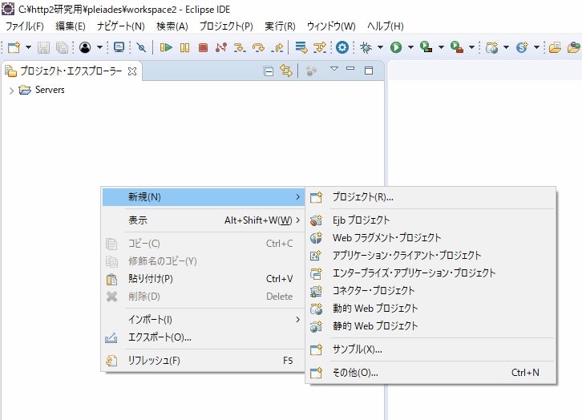The height and width of the screenshot is (420, 582).
Task: Open the インポート(I) submenu
Action: (203, 320)
